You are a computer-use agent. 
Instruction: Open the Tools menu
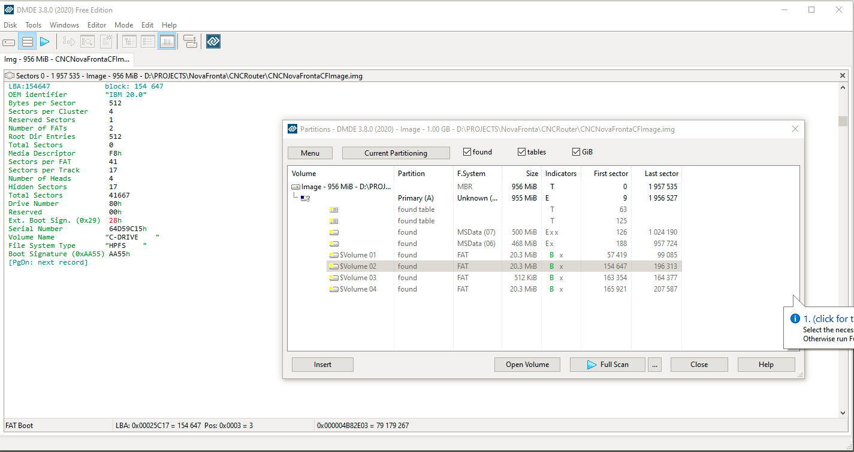pyautogui.click(x=34, y=25)
